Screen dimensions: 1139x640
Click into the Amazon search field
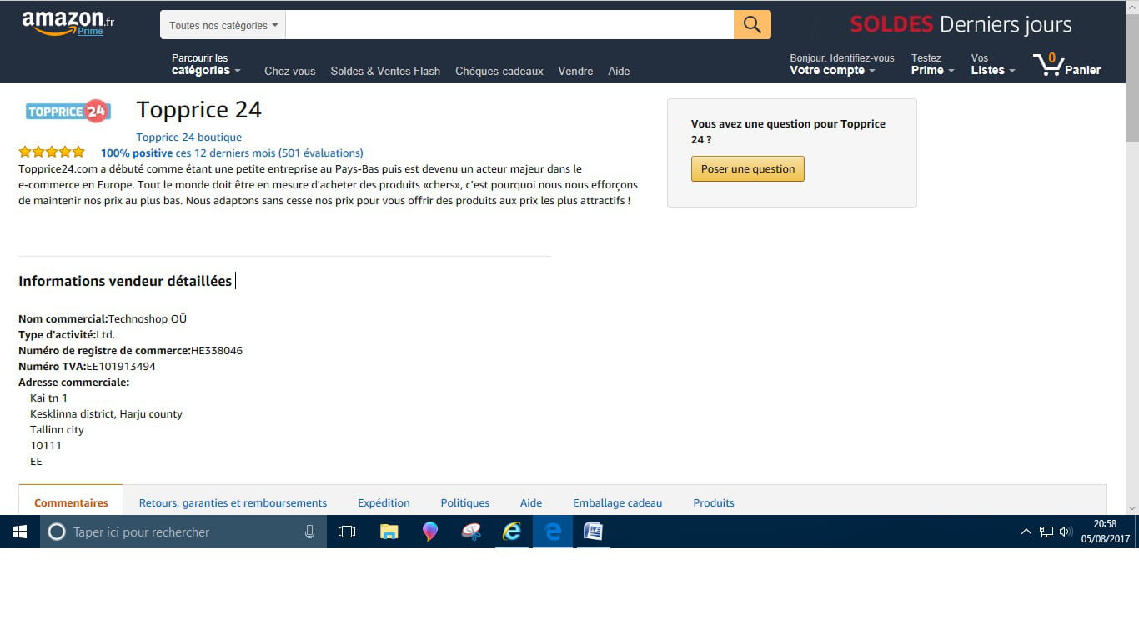[509, 25]
